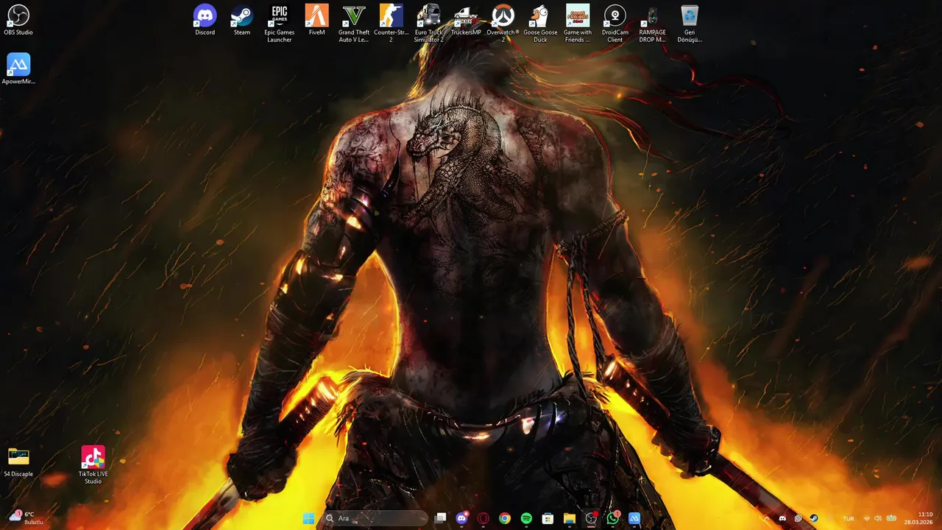Image resolution: width=942 pixels, height=530 pixels.
Task: Open Microsoft Store from the taskbar
Action: 548,518
